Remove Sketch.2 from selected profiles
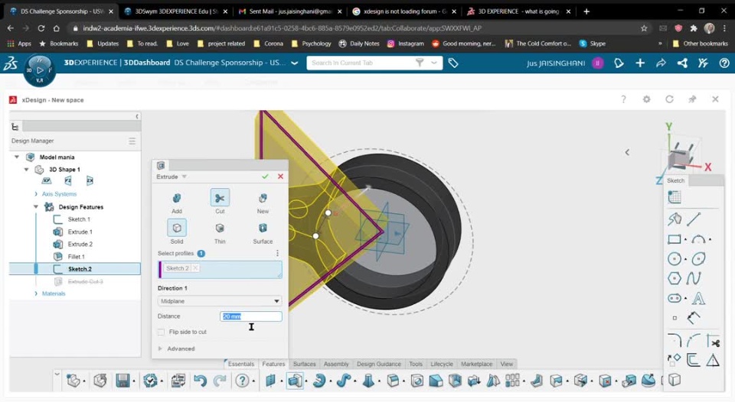 click(195, 268)
